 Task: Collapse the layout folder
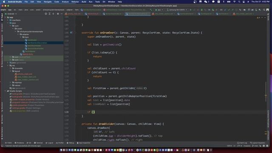10,71
